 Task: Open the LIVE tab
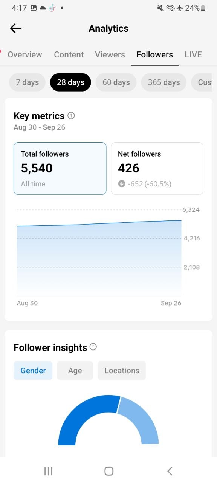tap(193, 54)
